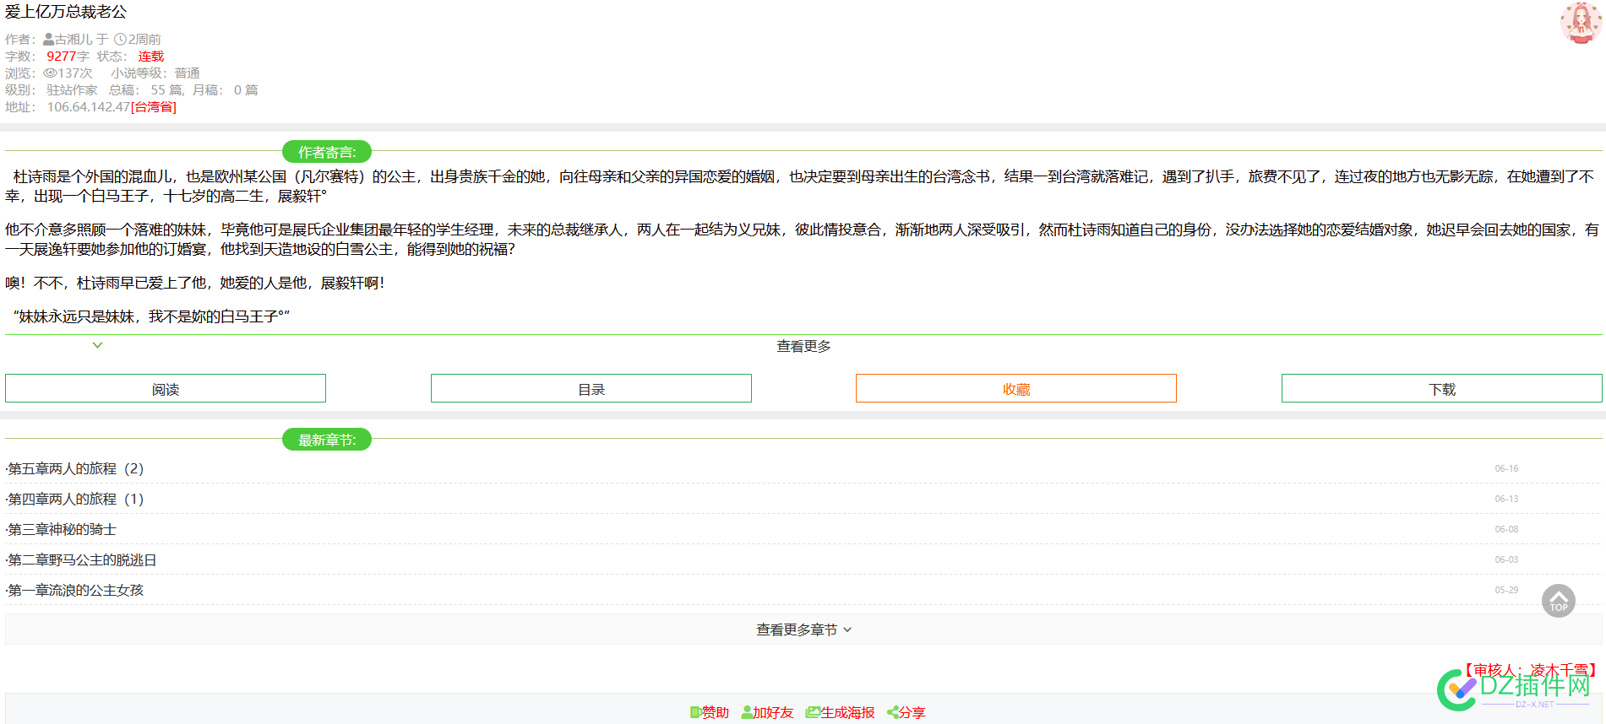Image resolution: width=1606 pixels, height=724 pixels.
Task: Expand 查看更多章节 dropdown
Action: [x=803, y=629]
